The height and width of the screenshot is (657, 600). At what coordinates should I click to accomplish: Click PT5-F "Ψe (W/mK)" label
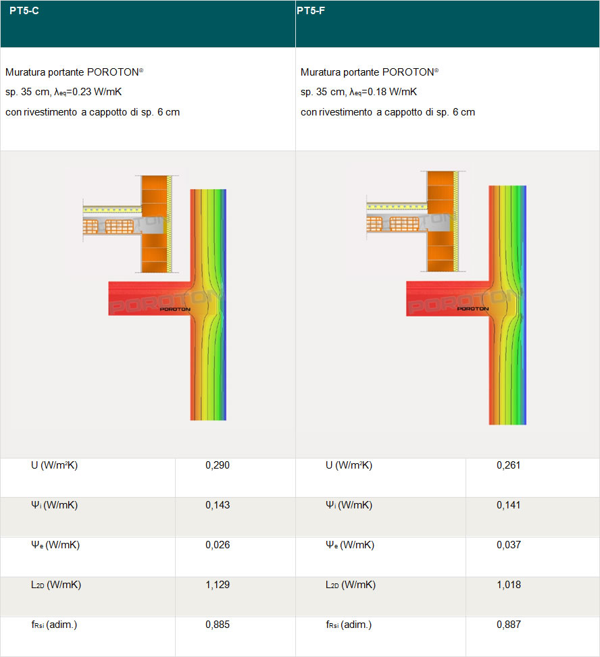tap(350, 545)
